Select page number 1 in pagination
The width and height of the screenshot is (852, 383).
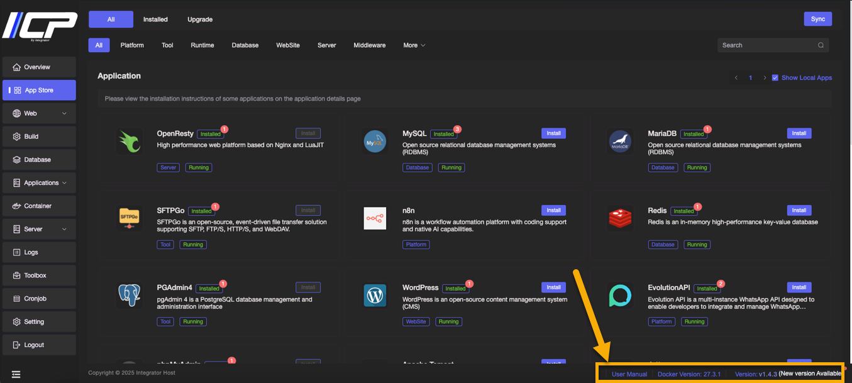[750, 78]
